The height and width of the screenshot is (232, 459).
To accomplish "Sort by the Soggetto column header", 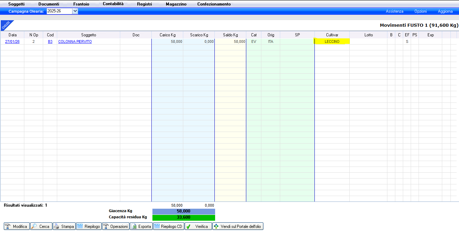I will [89, 35].
